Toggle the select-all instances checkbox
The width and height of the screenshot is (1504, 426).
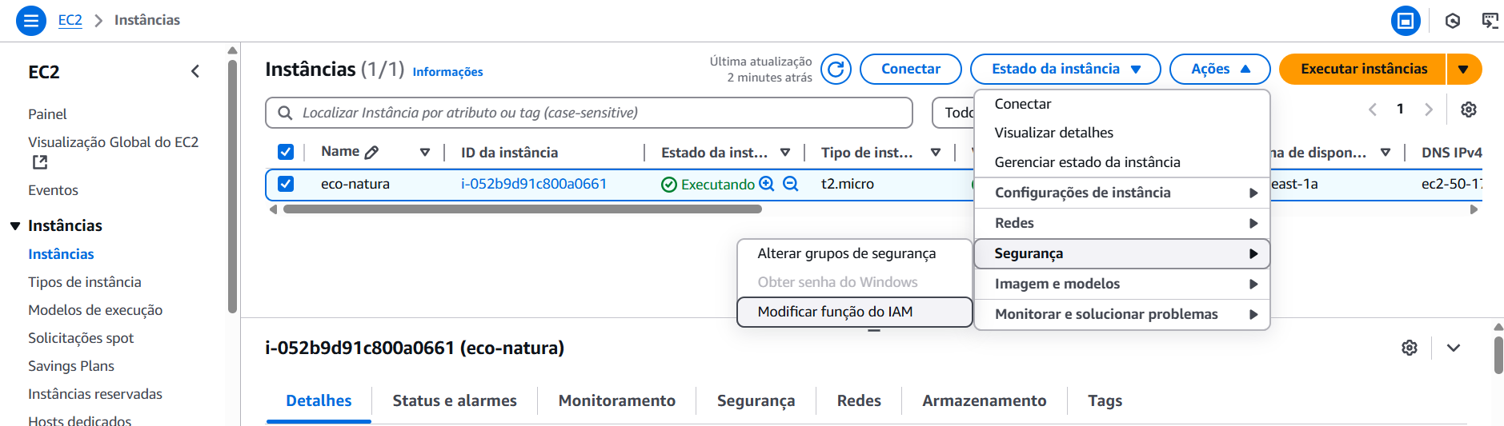286,152
